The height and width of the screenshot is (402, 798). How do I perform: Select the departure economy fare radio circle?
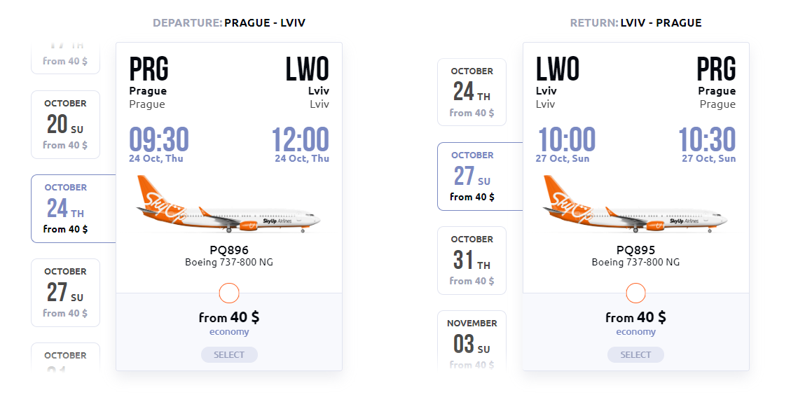coord(229,293)
